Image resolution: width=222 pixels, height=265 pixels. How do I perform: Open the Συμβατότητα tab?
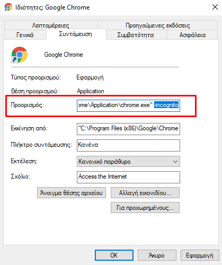click(x=136, y=35)
